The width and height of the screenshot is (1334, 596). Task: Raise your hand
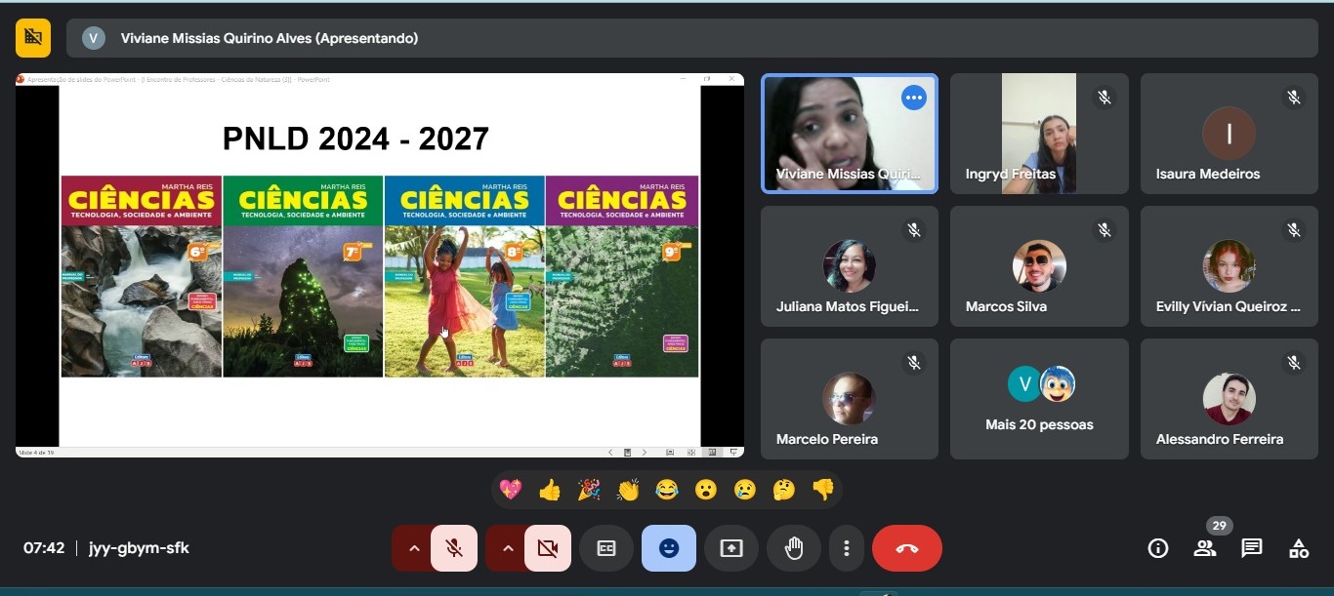click(794, 548)
